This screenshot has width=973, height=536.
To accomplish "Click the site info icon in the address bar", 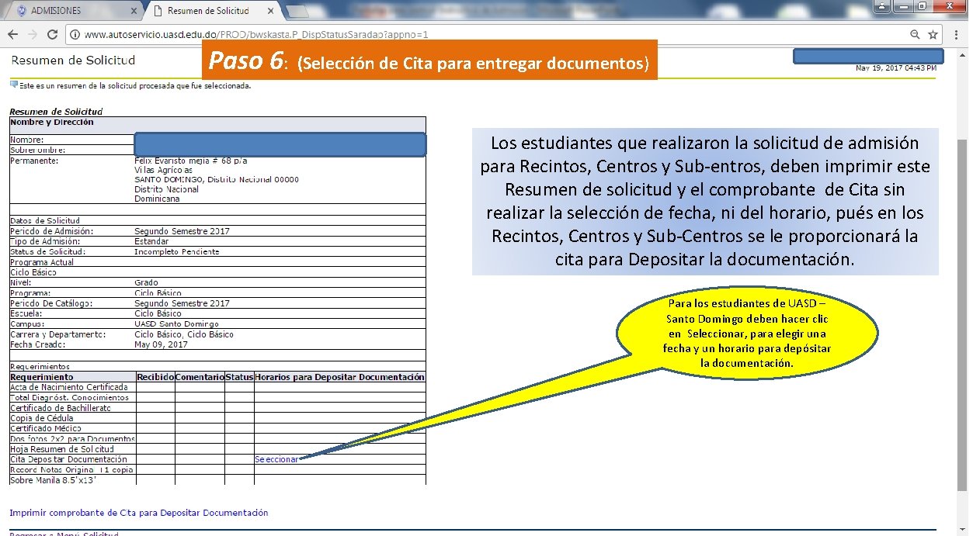I will point(75,35).
